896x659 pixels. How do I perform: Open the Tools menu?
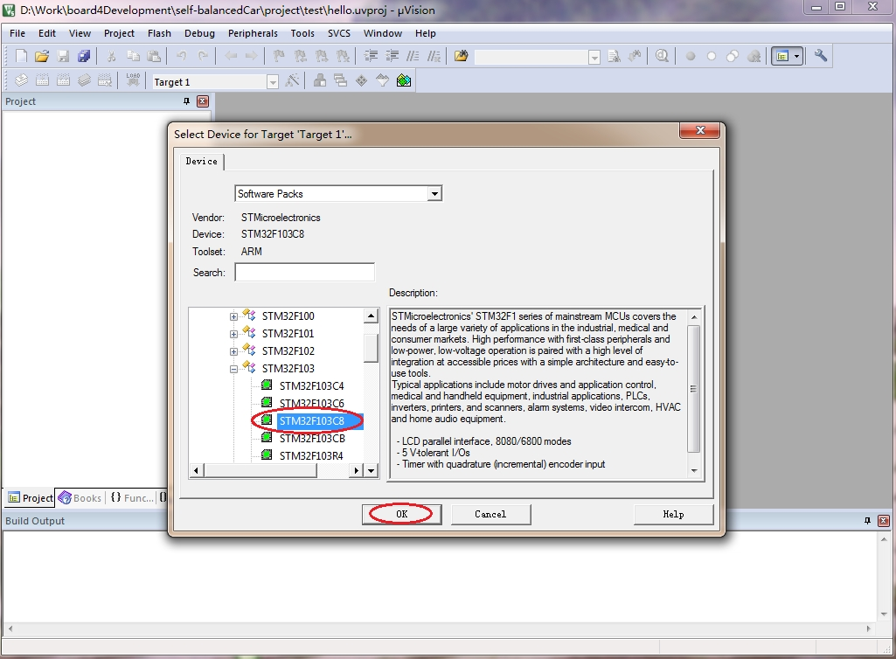tap(302, 33)
